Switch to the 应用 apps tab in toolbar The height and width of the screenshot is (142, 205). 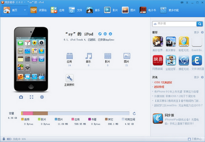[x=57, y=10]
